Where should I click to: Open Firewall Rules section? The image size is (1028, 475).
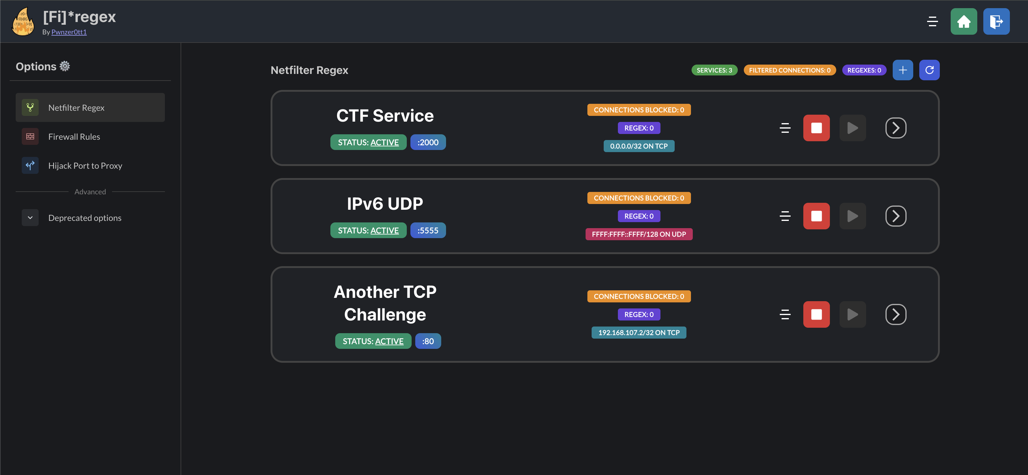[74, 136]
